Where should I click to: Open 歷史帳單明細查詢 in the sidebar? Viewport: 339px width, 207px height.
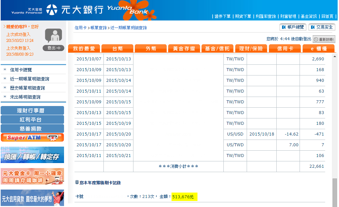pyautogui.click(x=27, y=88)
